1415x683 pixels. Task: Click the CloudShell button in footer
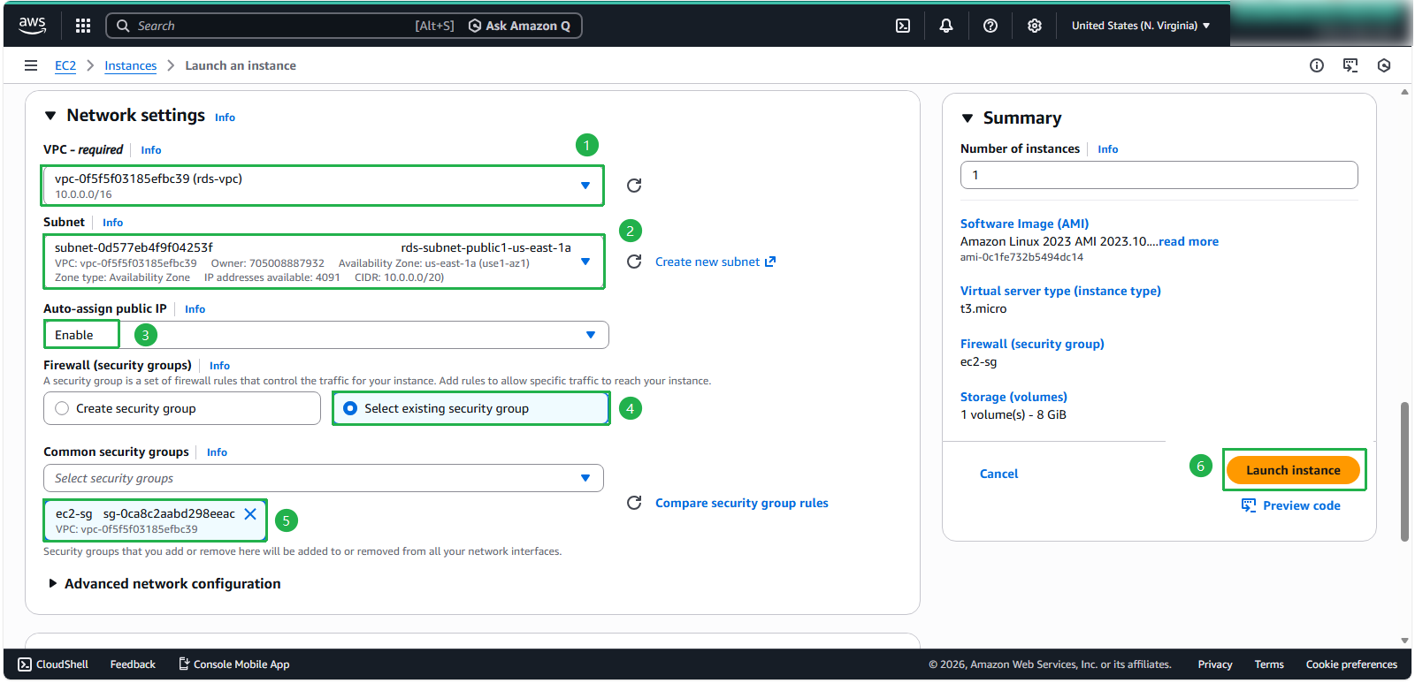53,664
